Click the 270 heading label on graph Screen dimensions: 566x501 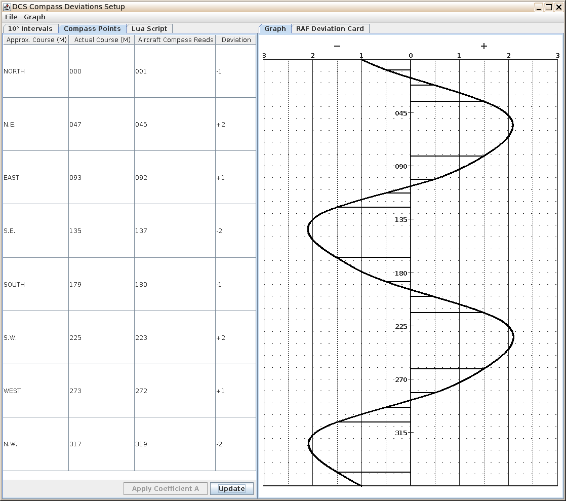tap(401, 379)
